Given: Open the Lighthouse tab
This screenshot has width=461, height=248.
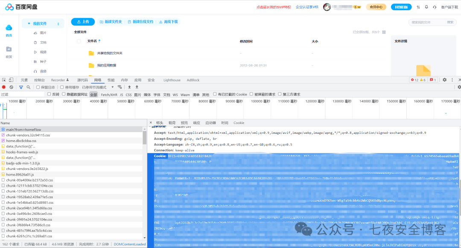Looking at the screenshot, I should [x=172, y=80].
